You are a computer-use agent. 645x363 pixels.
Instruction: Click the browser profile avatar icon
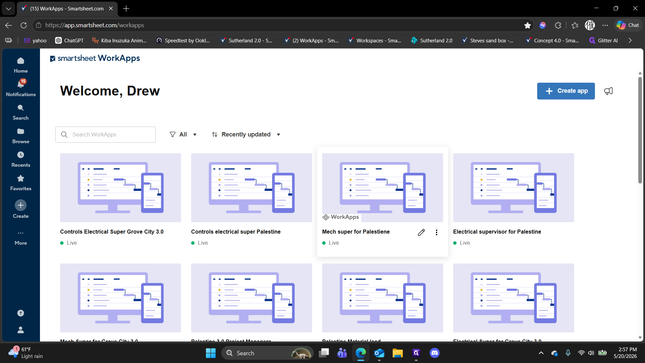coord(590,25)
